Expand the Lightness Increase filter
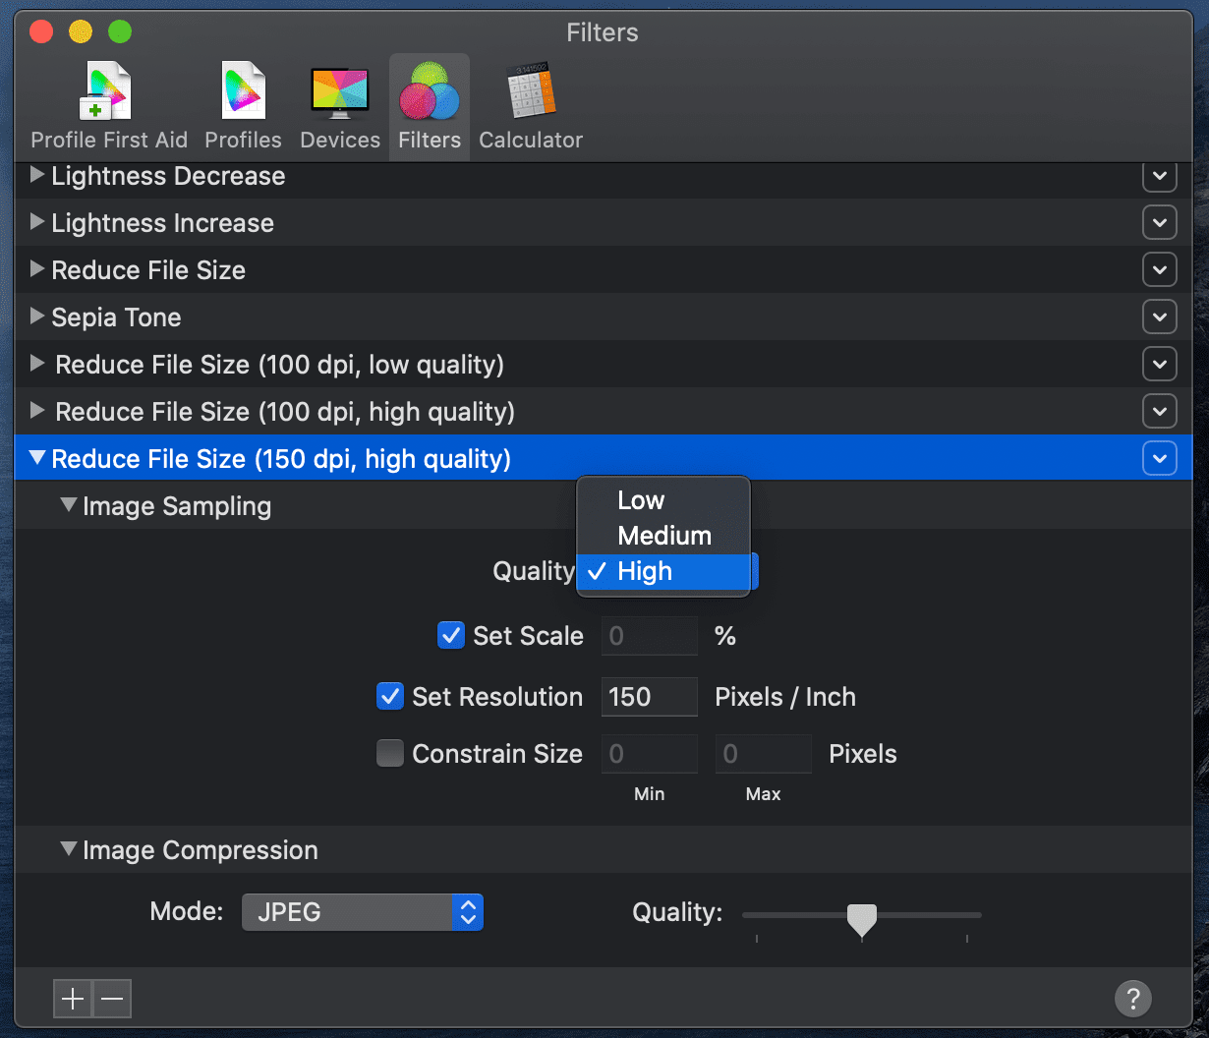1209x1038 pixels. pos(37,222)
